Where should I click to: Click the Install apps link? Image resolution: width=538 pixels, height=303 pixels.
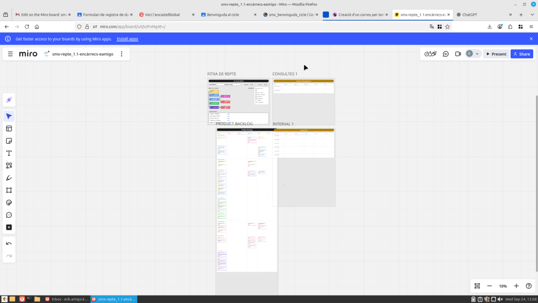pyautogui.click(x=127, y=39)
